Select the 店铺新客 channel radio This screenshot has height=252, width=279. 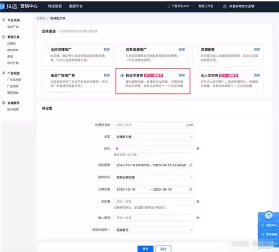point(197,50)
